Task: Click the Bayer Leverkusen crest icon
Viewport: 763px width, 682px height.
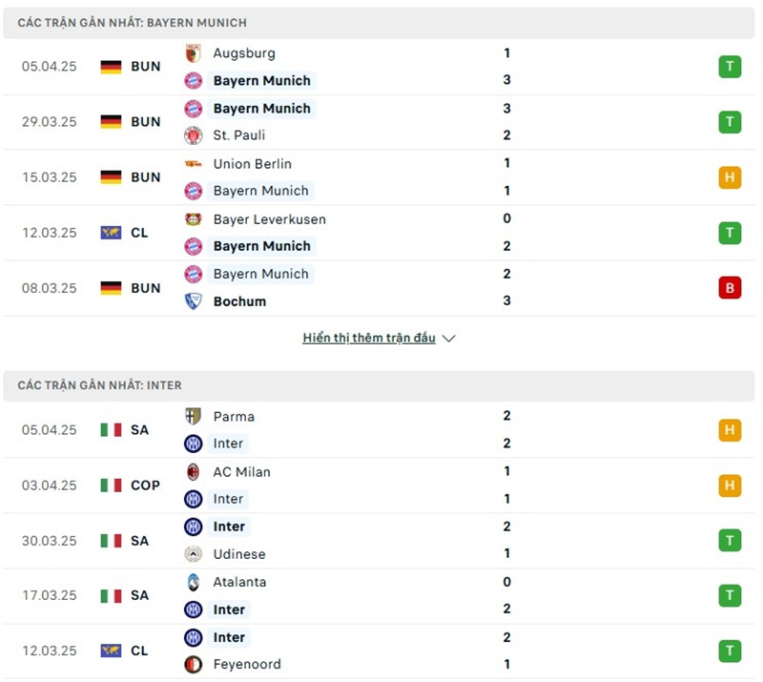Action: point(194,219)
